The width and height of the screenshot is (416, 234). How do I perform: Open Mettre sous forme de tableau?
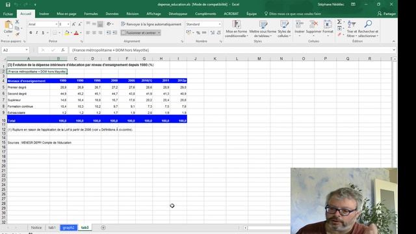coord(263,29)
